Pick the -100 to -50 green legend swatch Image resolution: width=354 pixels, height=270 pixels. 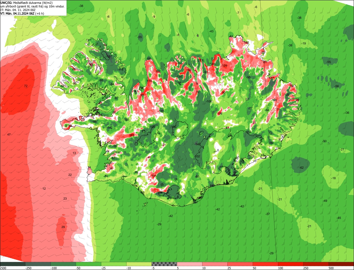[63, 264]
